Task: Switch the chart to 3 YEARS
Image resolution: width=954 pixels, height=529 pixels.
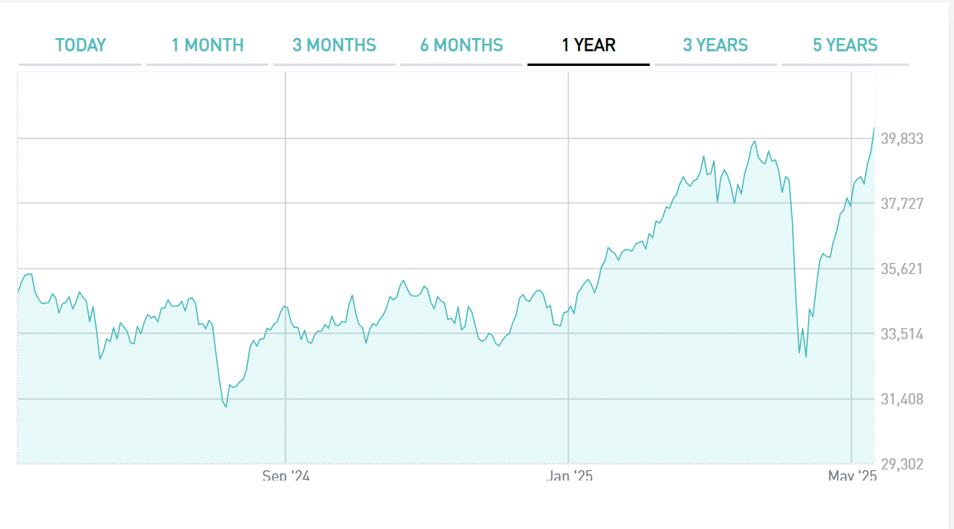Action: click(716, 45)
